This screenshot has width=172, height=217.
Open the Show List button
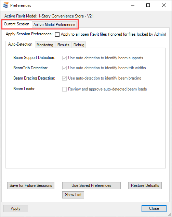pyautogui.click(x=73, y=195)
